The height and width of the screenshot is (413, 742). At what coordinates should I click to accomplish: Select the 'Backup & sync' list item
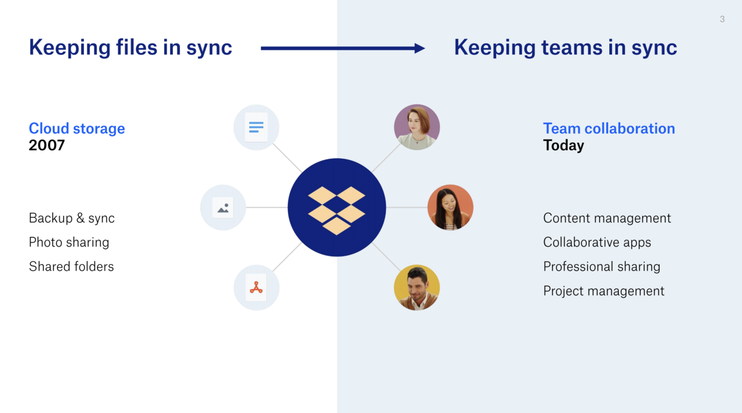click(x=72, y=218)
